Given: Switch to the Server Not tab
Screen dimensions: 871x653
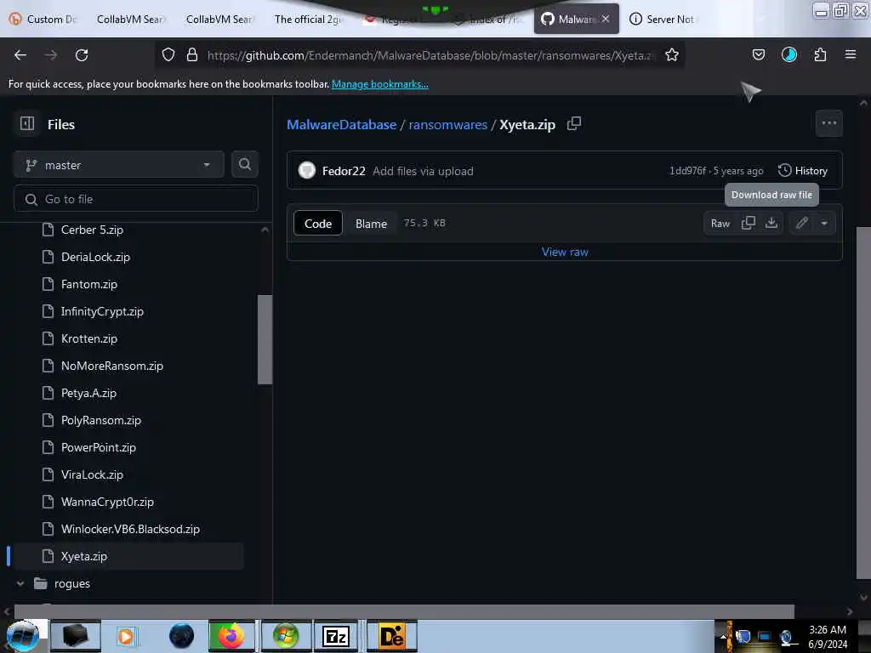Looking at the screenshot, I should [662, 19].
